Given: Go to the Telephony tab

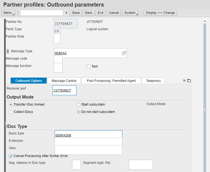Looking at the screenshot, I should point(153,81).
